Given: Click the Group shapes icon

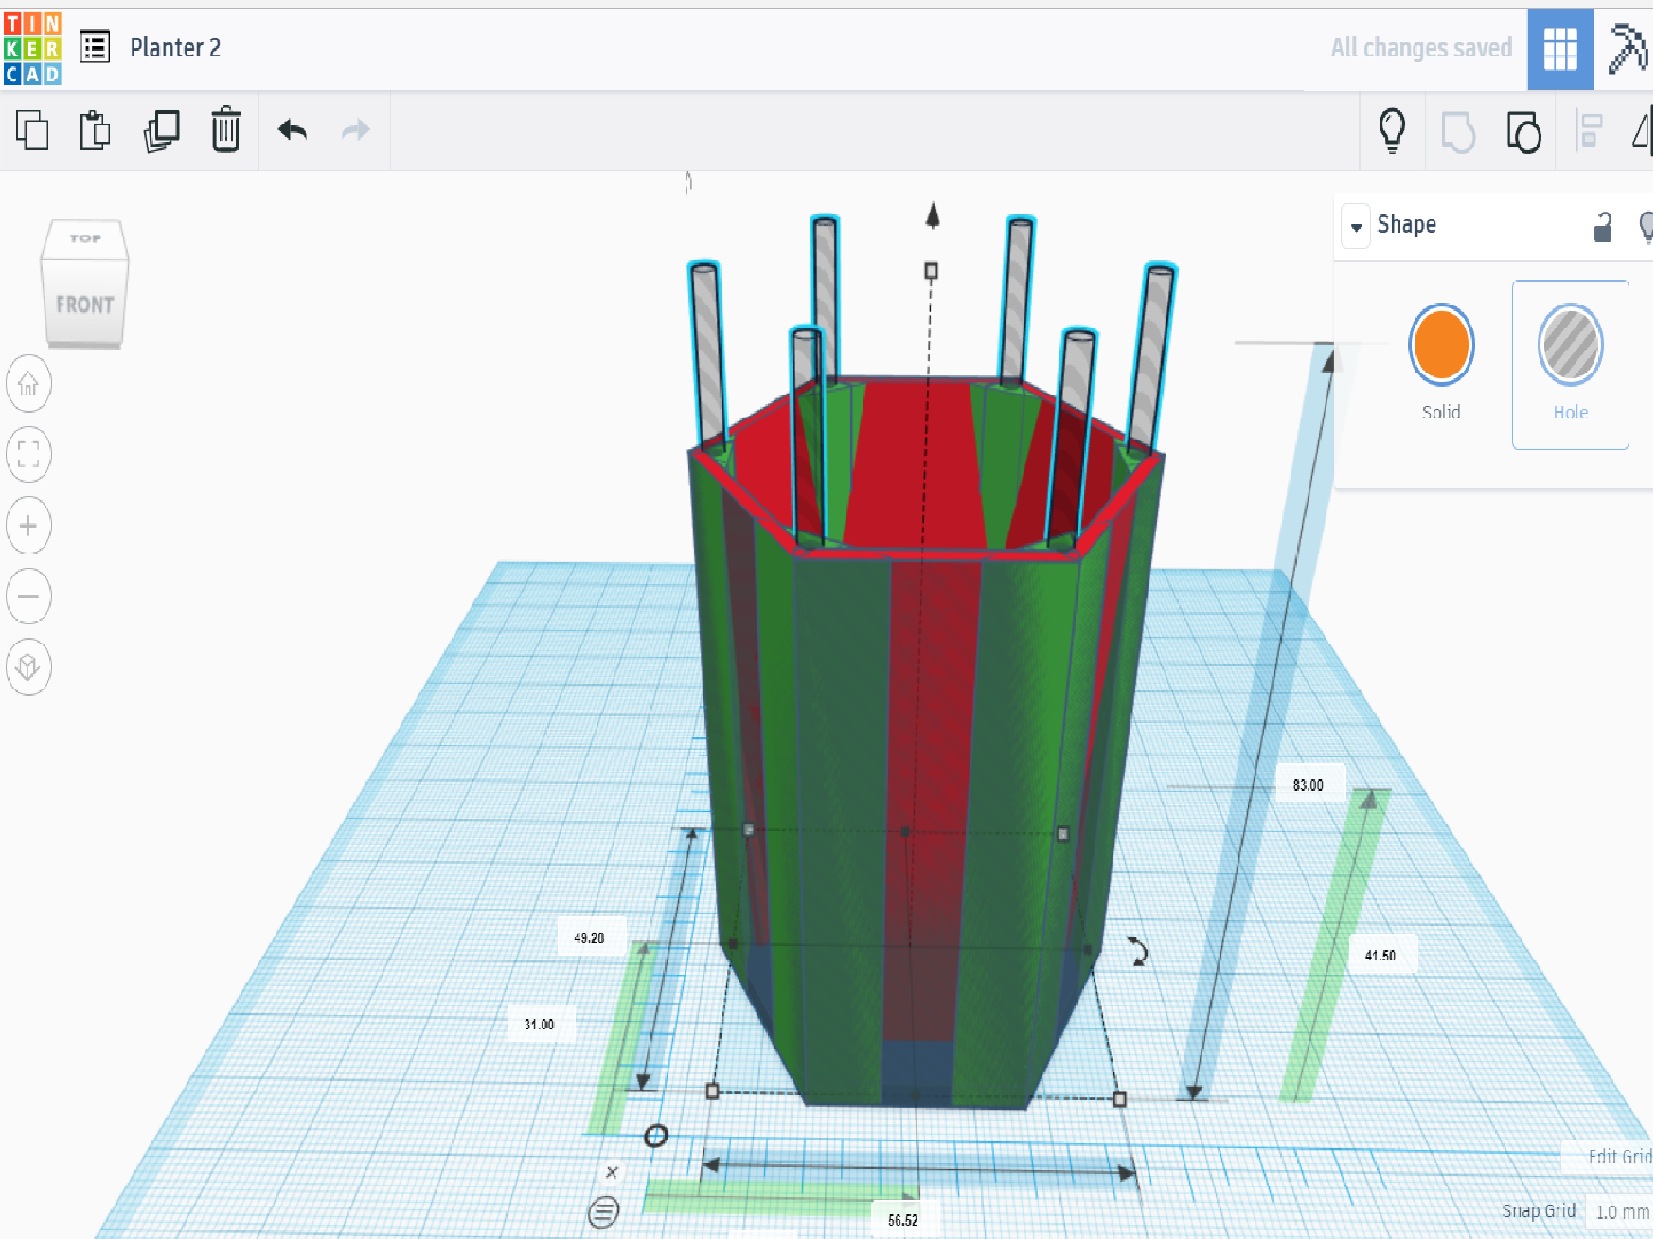Looking at the screenshot, I should (x=1458, y=132).
